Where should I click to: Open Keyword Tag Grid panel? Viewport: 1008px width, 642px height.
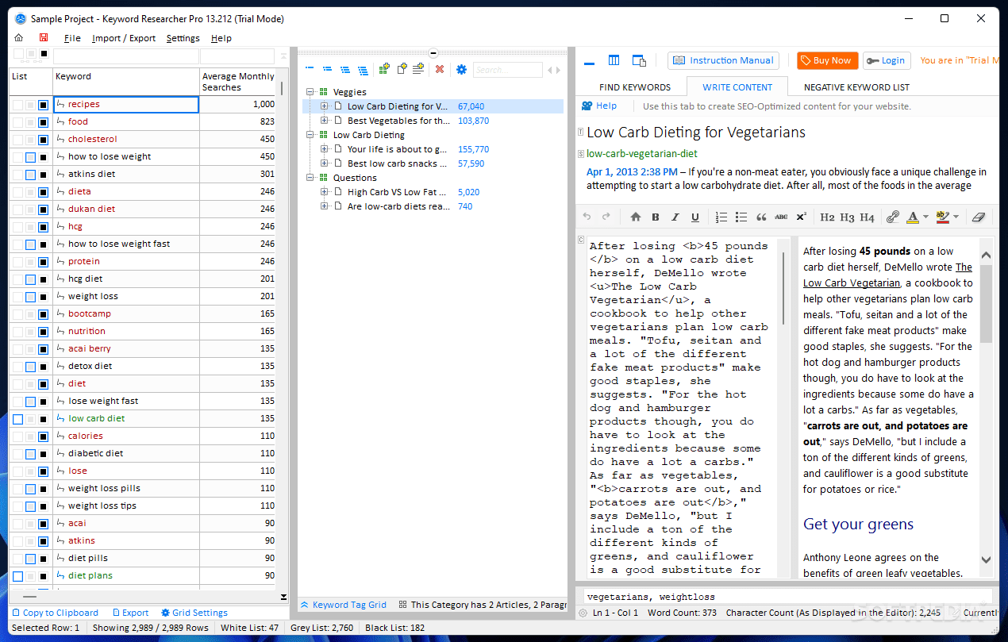pyautogui.click(x=343, y=605)
